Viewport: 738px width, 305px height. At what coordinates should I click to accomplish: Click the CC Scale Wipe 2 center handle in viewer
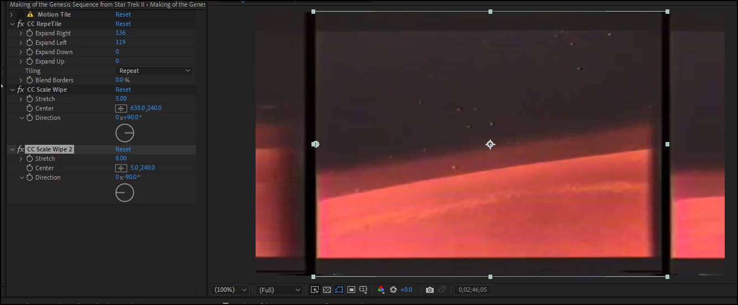coord(315,144)
